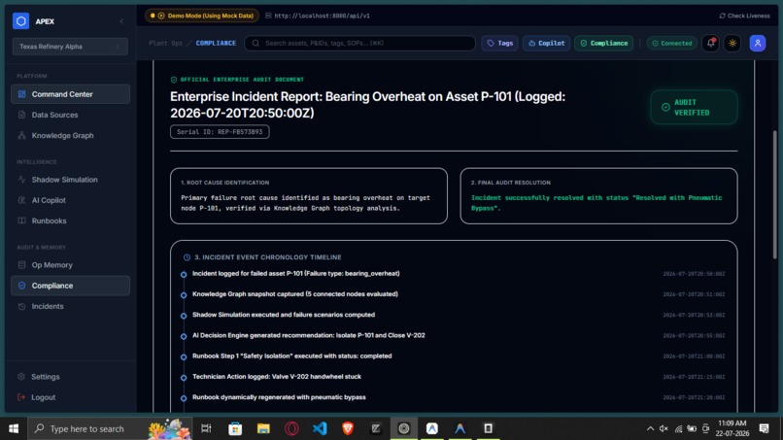Open Op Memory page

pos(70,265)
